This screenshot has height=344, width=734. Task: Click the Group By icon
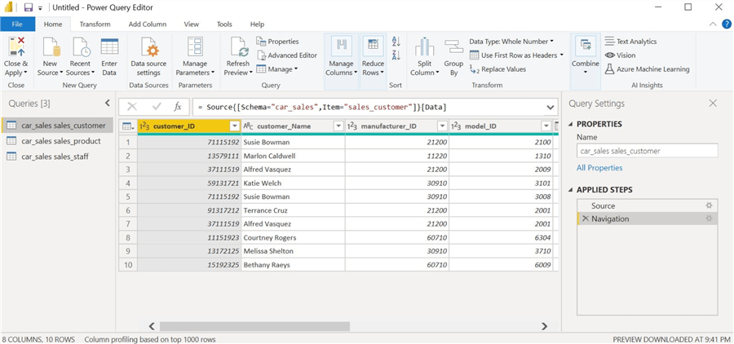tap(453, 47)
